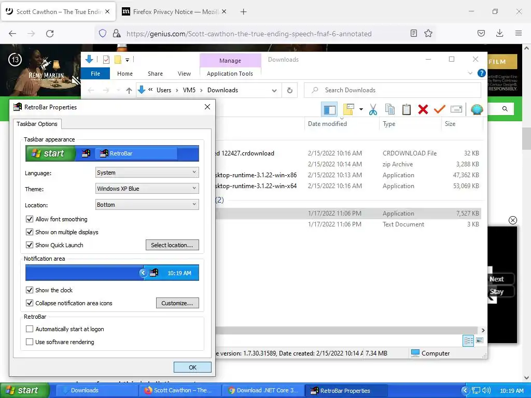Click the Up arrow in Explorer navigation

pos(129,90)
